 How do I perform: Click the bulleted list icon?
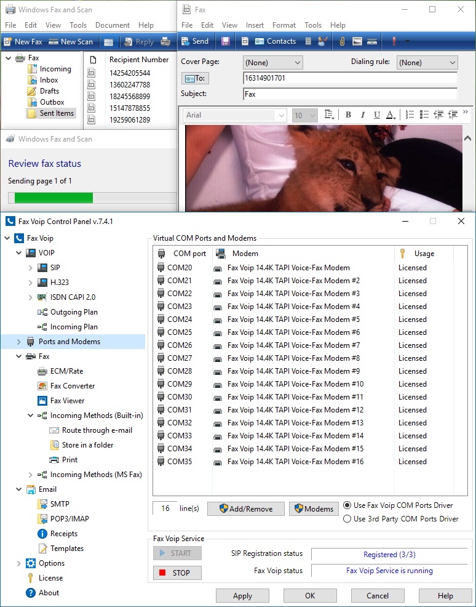[x=424, y=115]
